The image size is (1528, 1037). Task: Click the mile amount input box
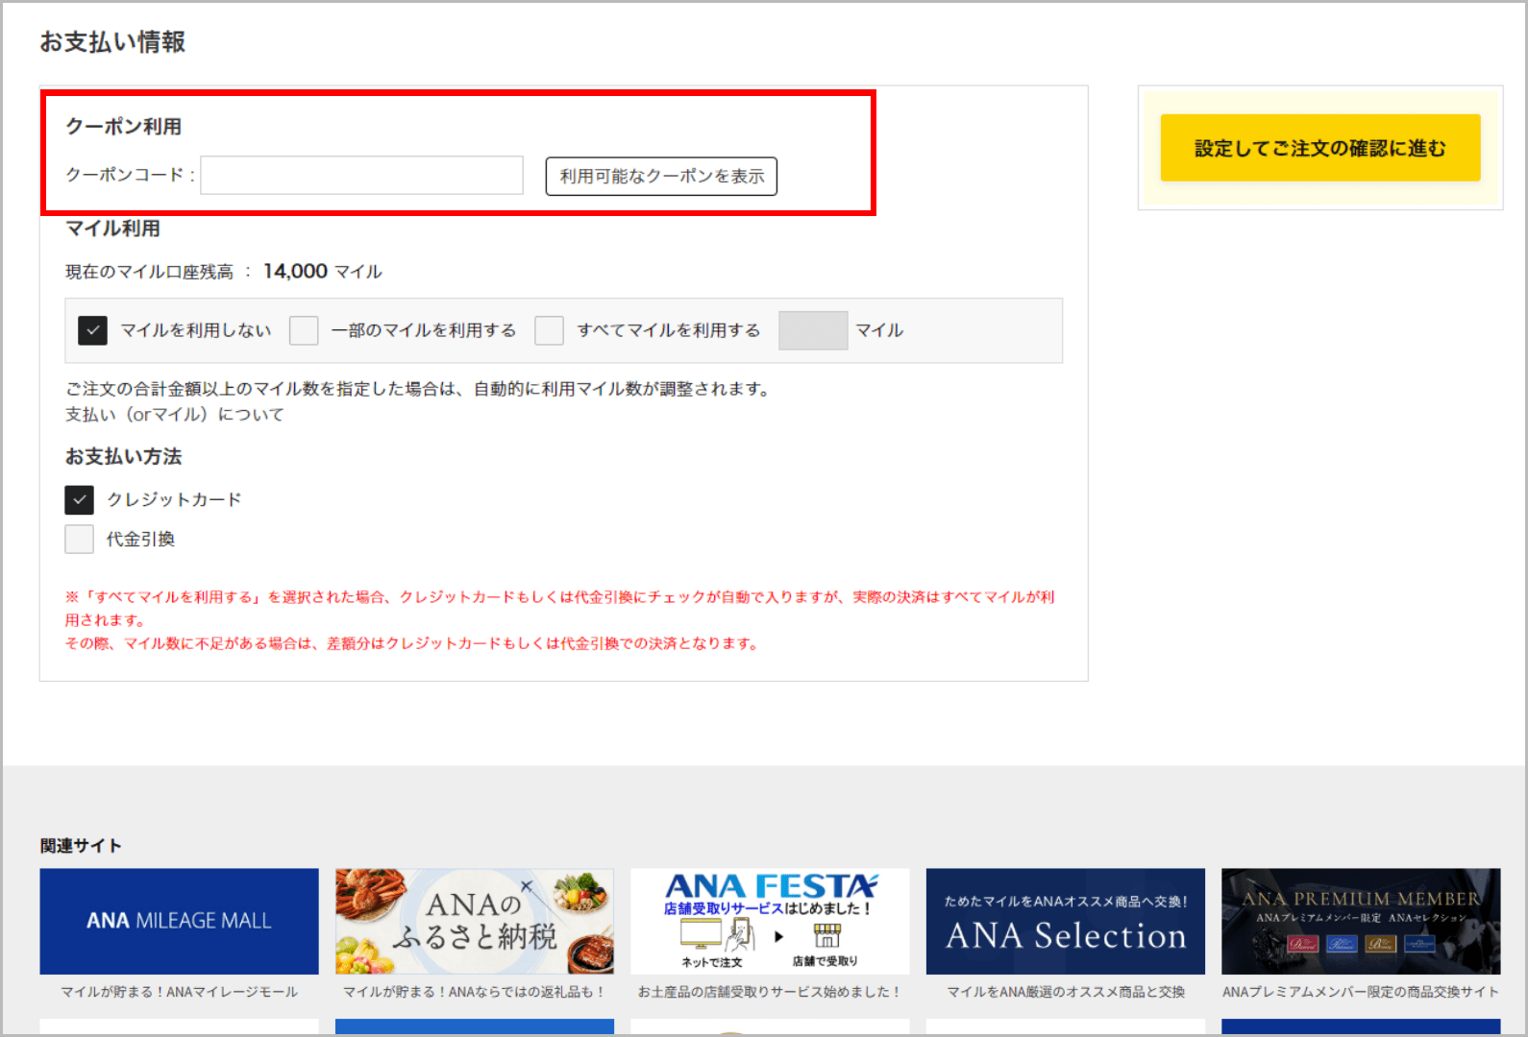coord(812,330)
